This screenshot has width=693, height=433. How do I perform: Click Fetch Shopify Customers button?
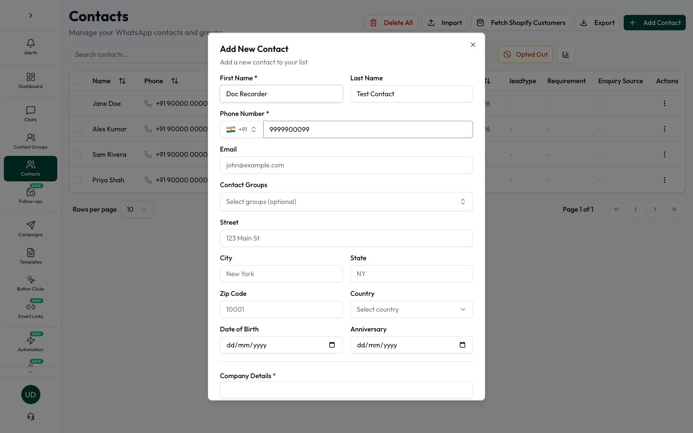click(521, 23)
